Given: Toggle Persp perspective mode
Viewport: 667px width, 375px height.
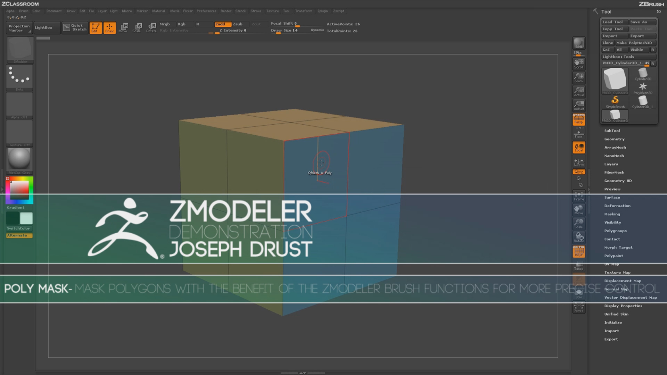Looking at the screenshot, I should (579, 120).
